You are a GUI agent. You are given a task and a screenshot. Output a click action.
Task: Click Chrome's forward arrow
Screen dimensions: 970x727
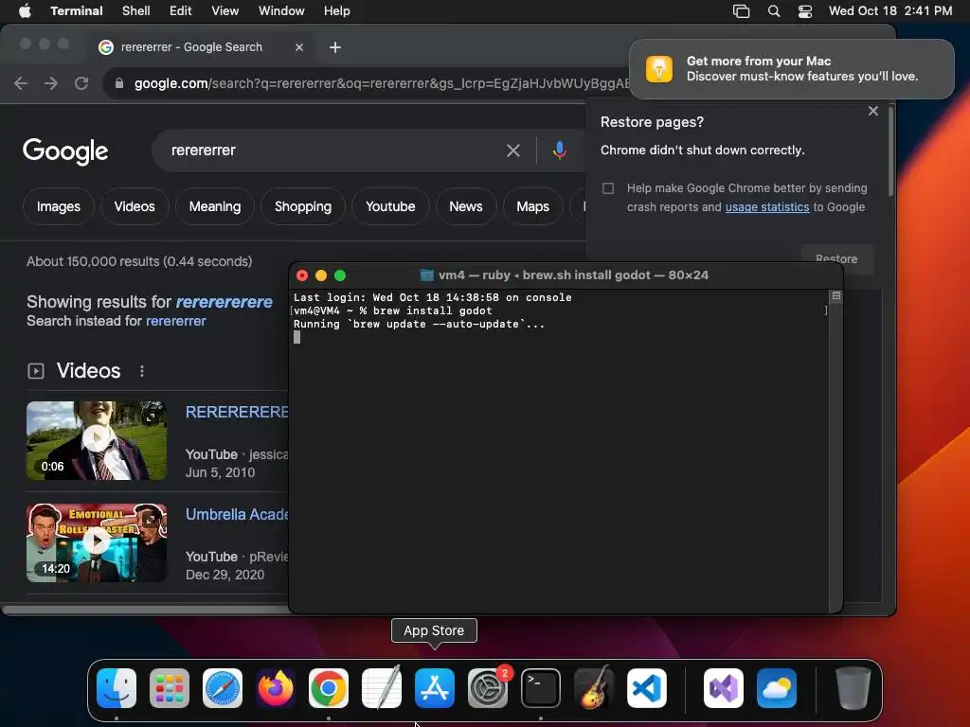click(x=51, y=83)
